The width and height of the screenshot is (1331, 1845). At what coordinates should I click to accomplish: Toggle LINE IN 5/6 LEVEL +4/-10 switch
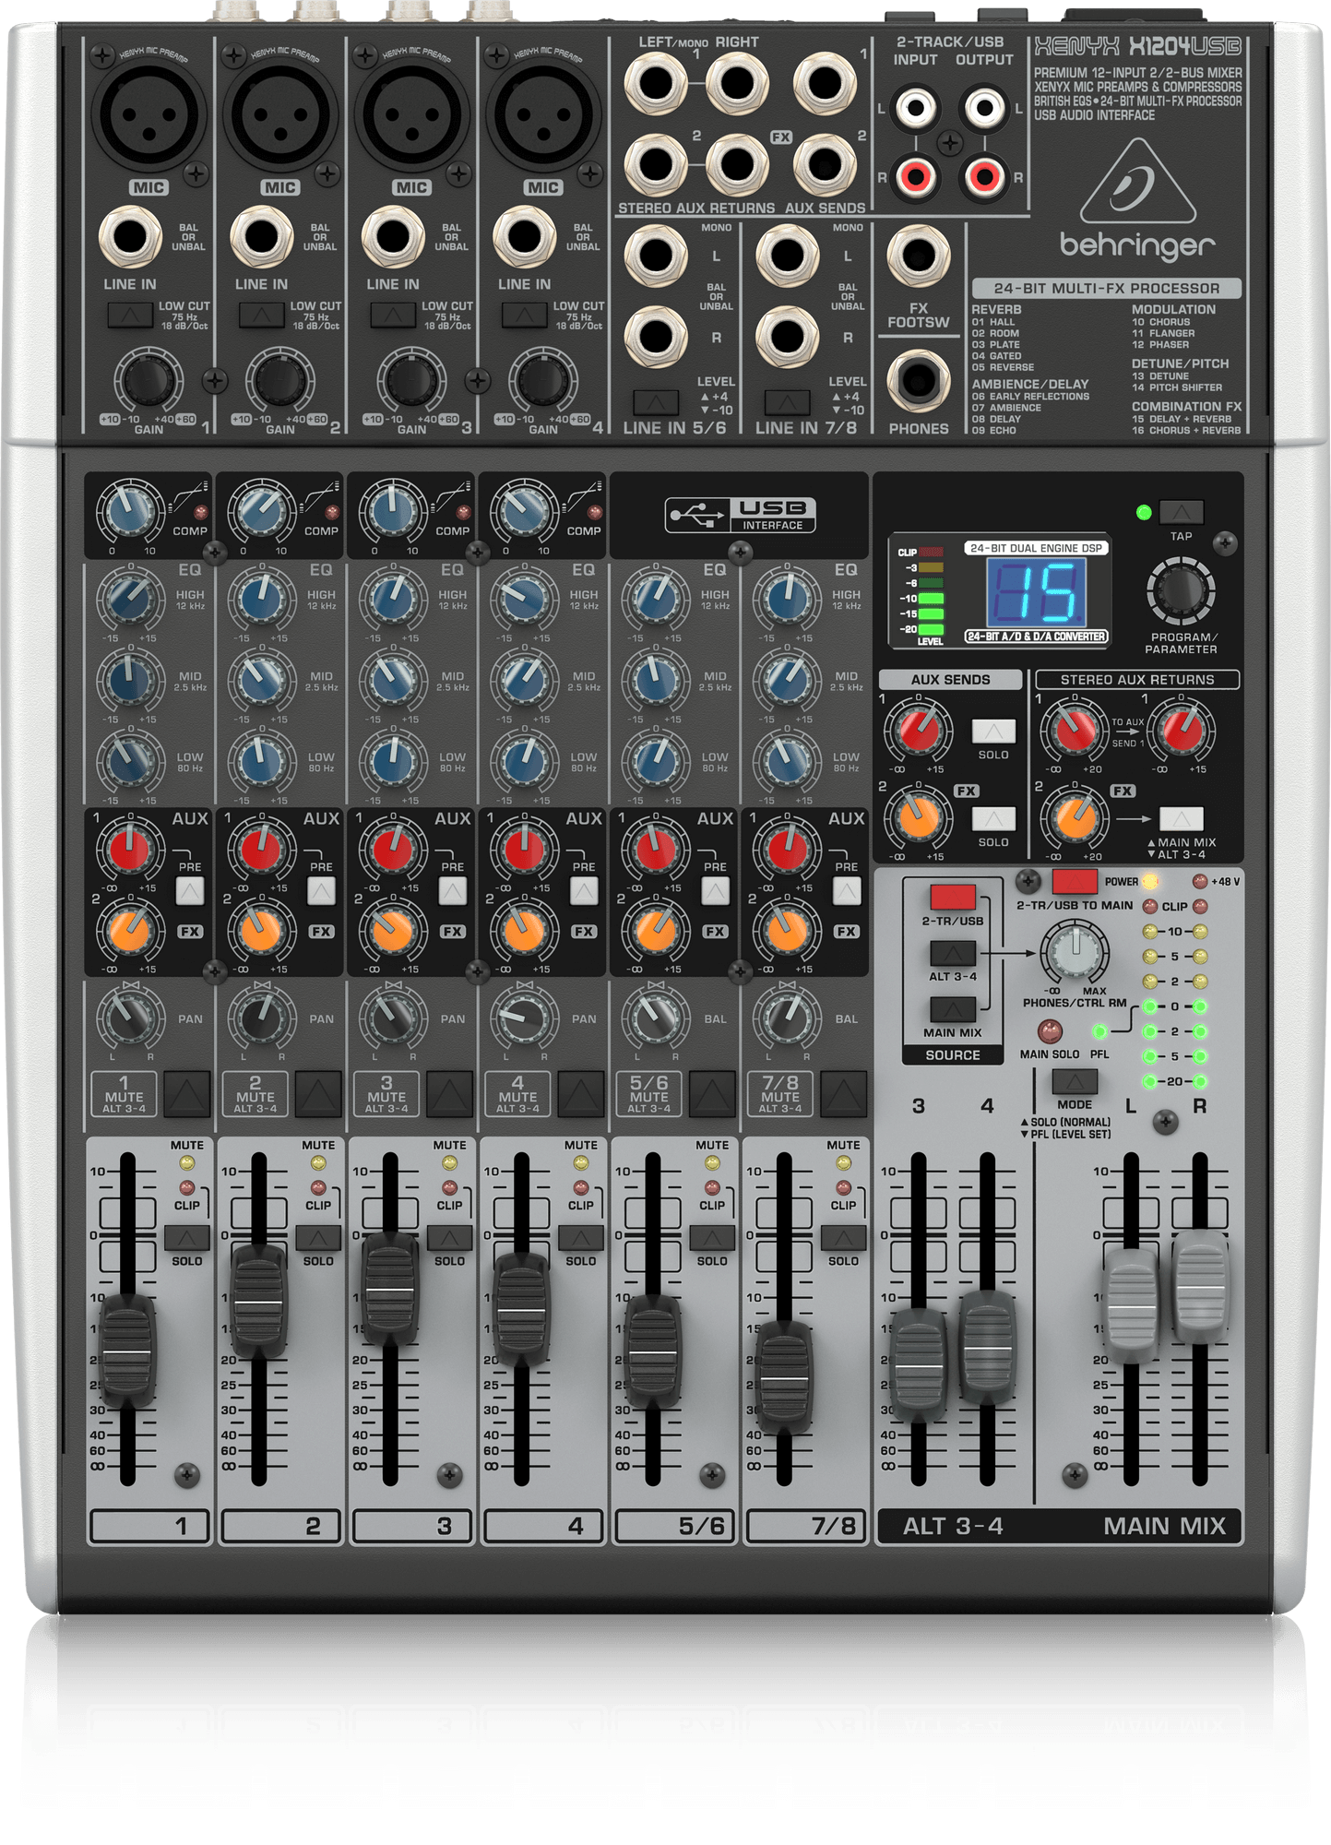656,402
